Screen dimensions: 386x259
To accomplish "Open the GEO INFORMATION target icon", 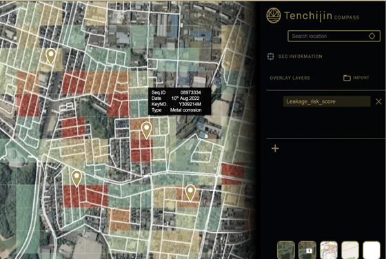I will coord(270,56).
